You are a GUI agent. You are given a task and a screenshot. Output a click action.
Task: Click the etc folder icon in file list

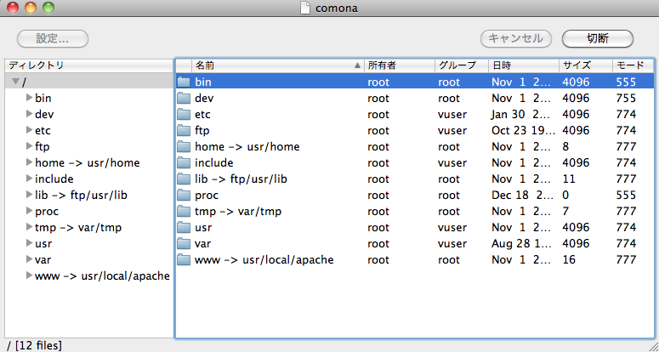(x=184, y=115)
